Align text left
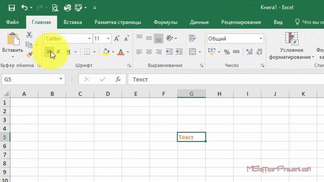324x182 pixels. tap(140, 52)
